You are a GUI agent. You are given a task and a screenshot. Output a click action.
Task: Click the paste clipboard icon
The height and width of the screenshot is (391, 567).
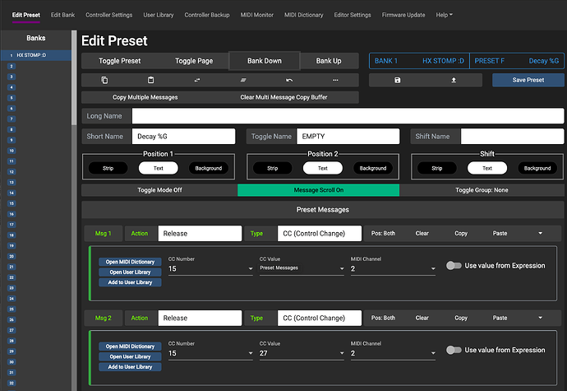[150, 80]
